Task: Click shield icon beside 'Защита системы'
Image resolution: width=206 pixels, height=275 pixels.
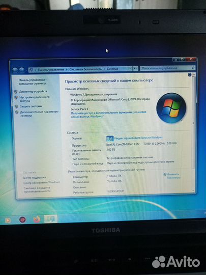Action: 16,106
